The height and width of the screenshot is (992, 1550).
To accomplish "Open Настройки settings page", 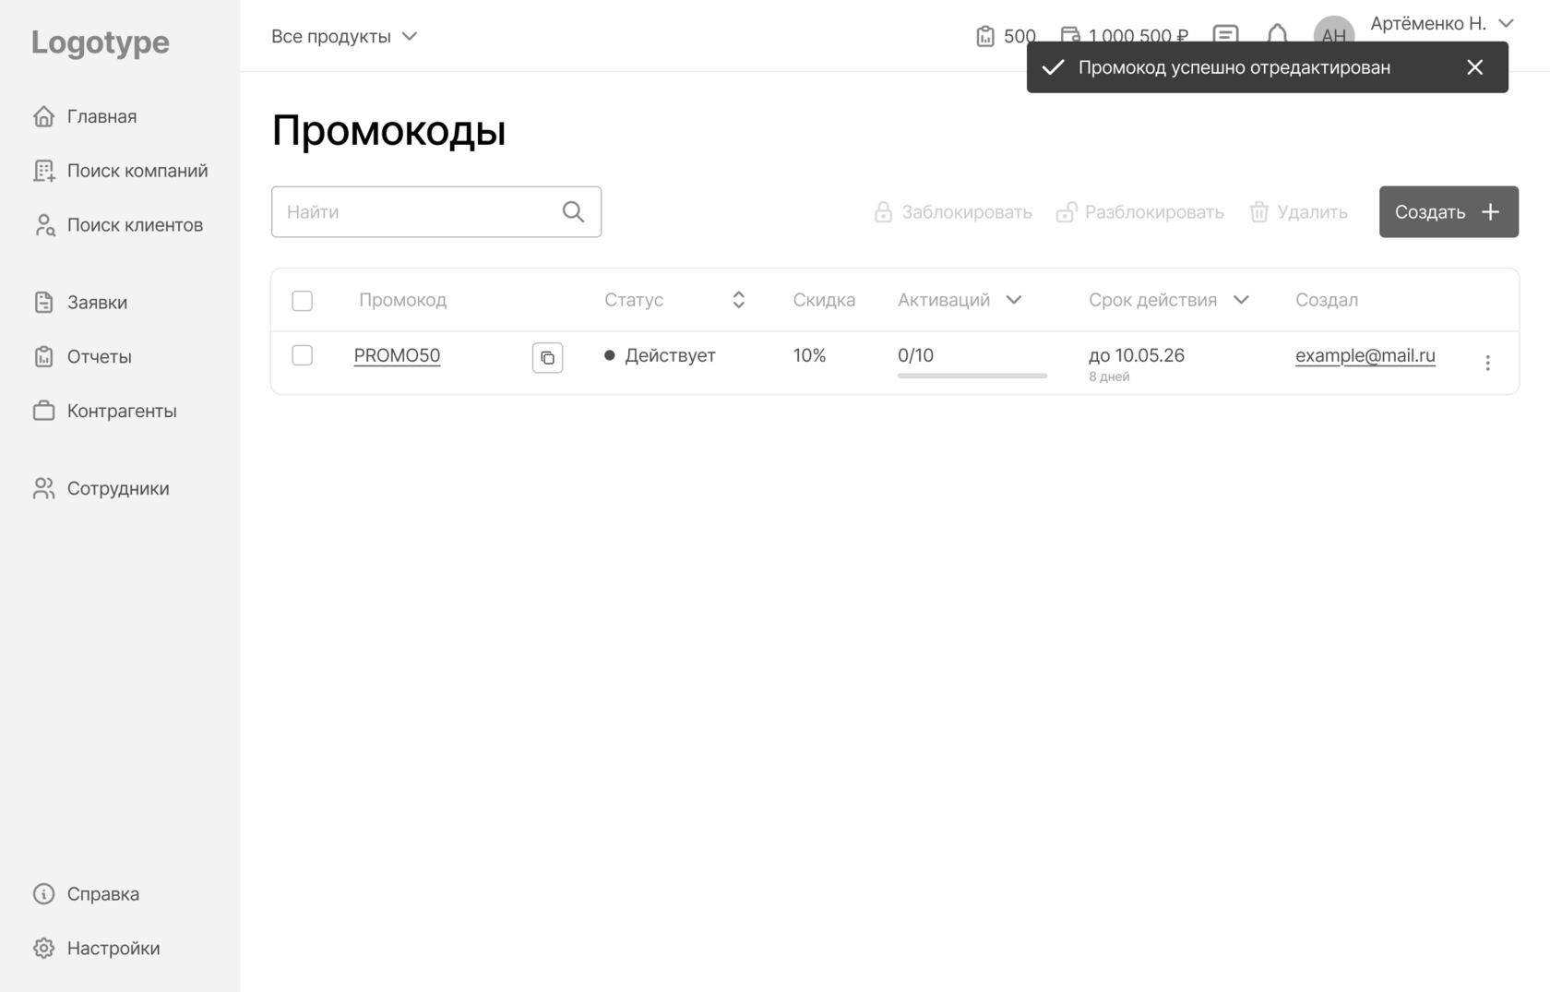I will click(x=96, y=949).
